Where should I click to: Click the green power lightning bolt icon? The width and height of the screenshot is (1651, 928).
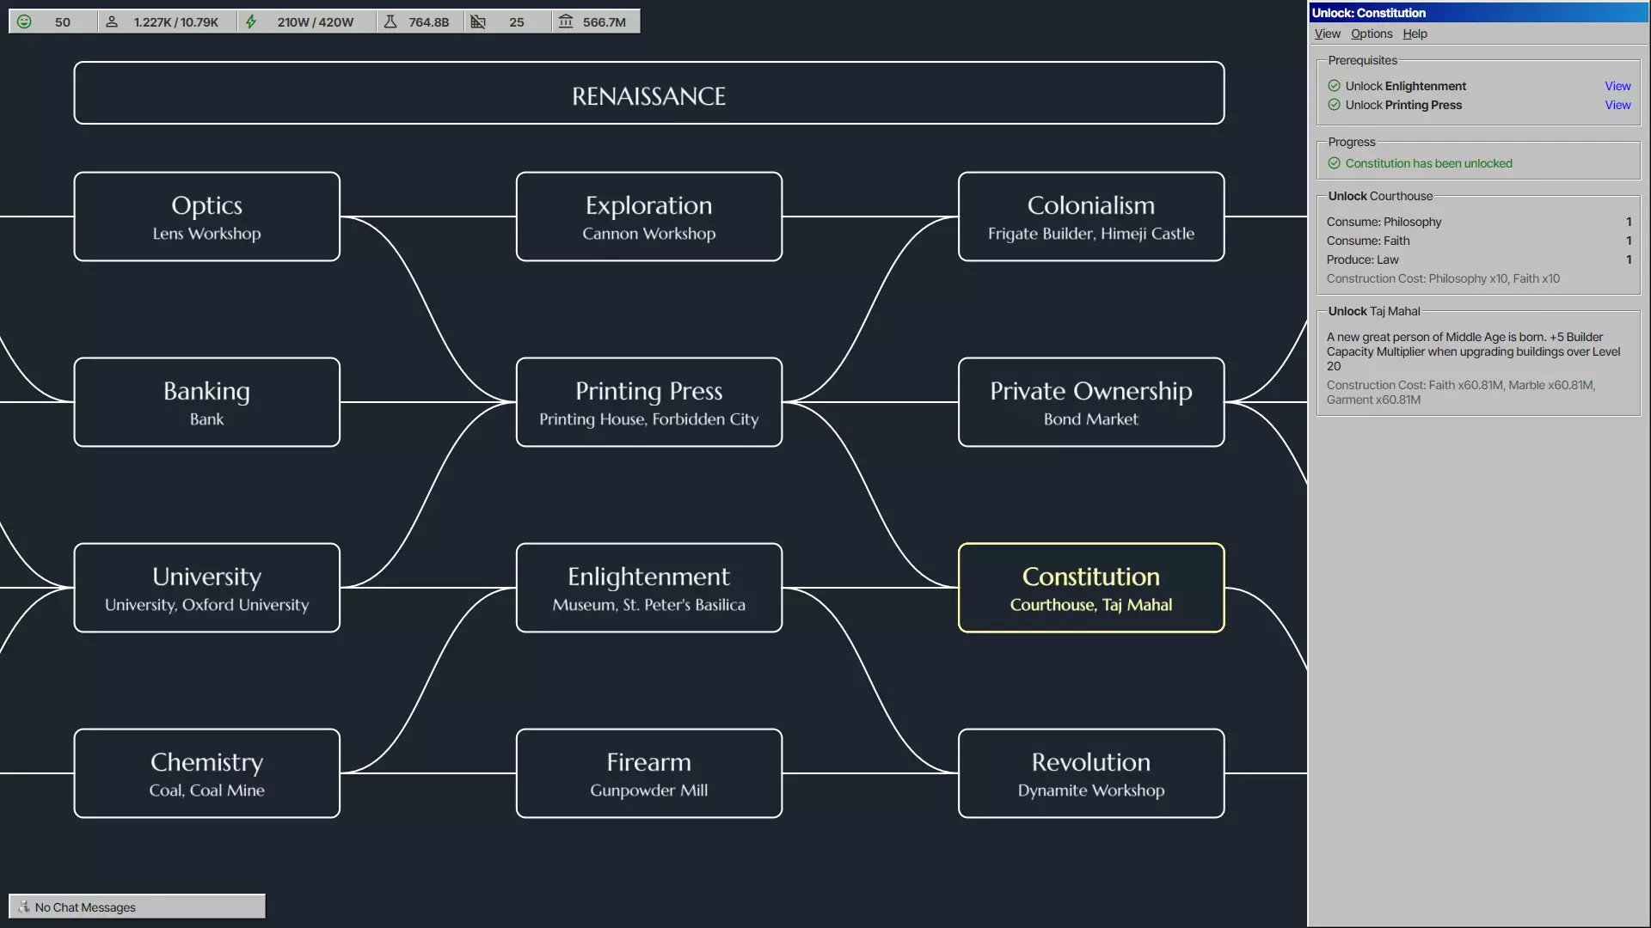(251, 21)
